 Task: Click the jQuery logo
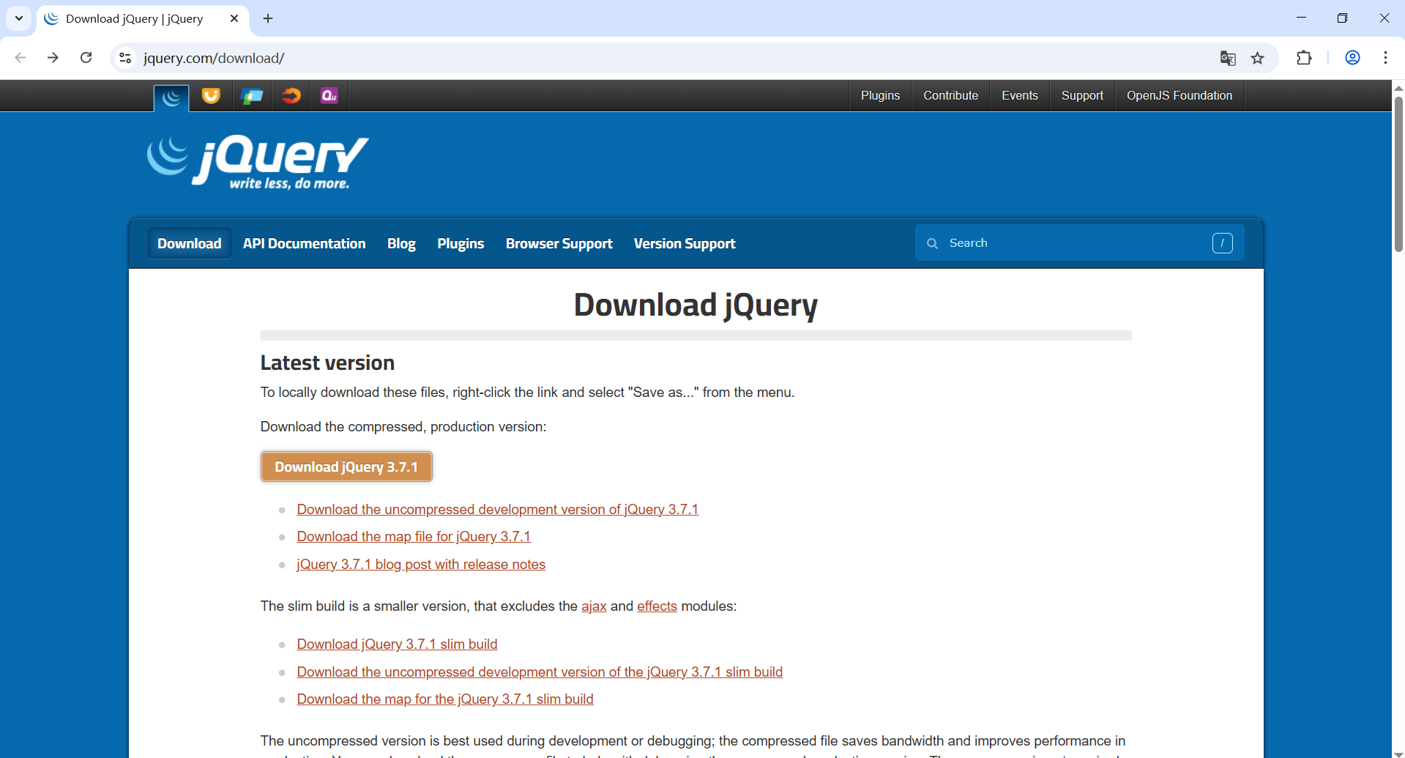tap(258, 162)
